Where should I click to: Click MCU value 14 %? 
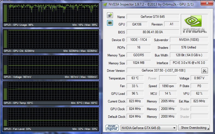coord(168,93)
